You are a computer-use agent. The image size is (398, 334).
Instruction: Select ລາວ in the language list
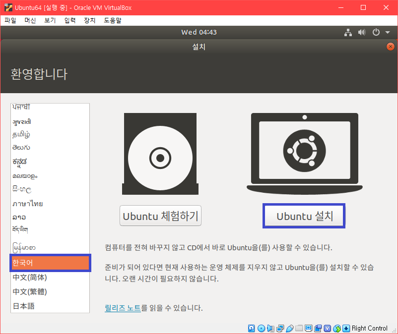tap(50, 217)
